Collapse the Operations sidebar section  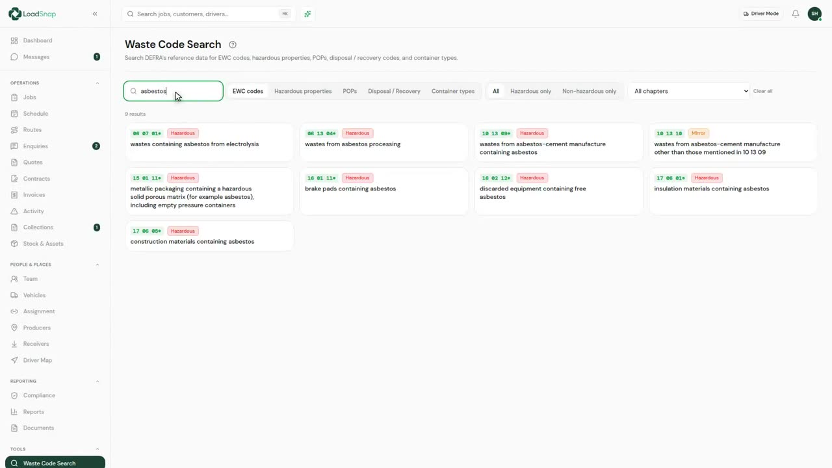pyautogui.click(x=97, y=83)
